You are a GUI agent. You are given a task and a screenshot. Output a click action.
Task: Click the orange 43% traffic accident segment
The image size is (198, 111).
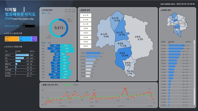[12, 39]
